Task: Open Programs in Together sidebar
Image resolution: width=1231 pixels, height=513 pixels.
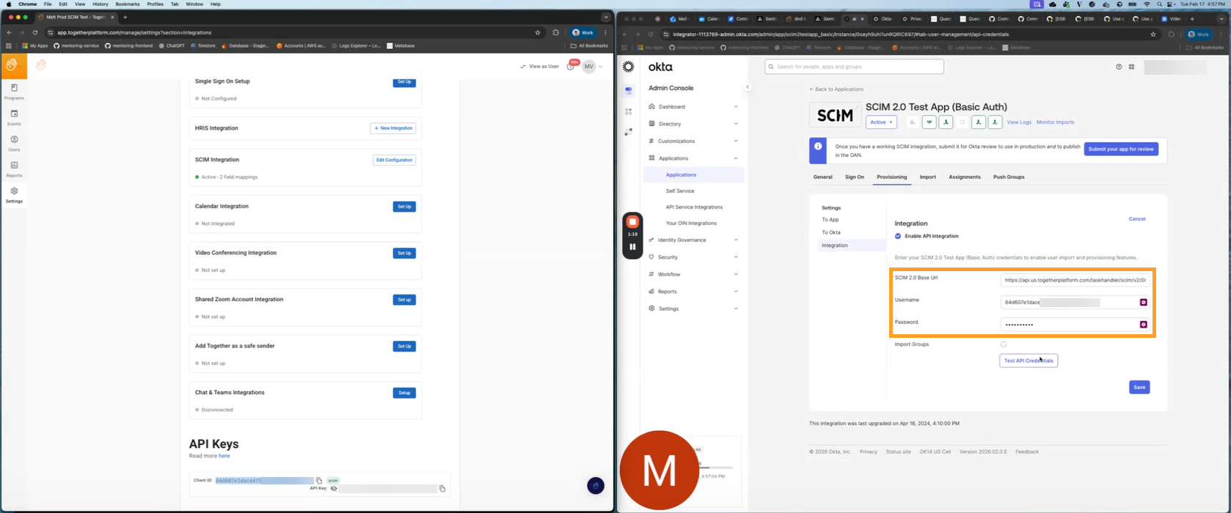Action: tap(14, 92)
